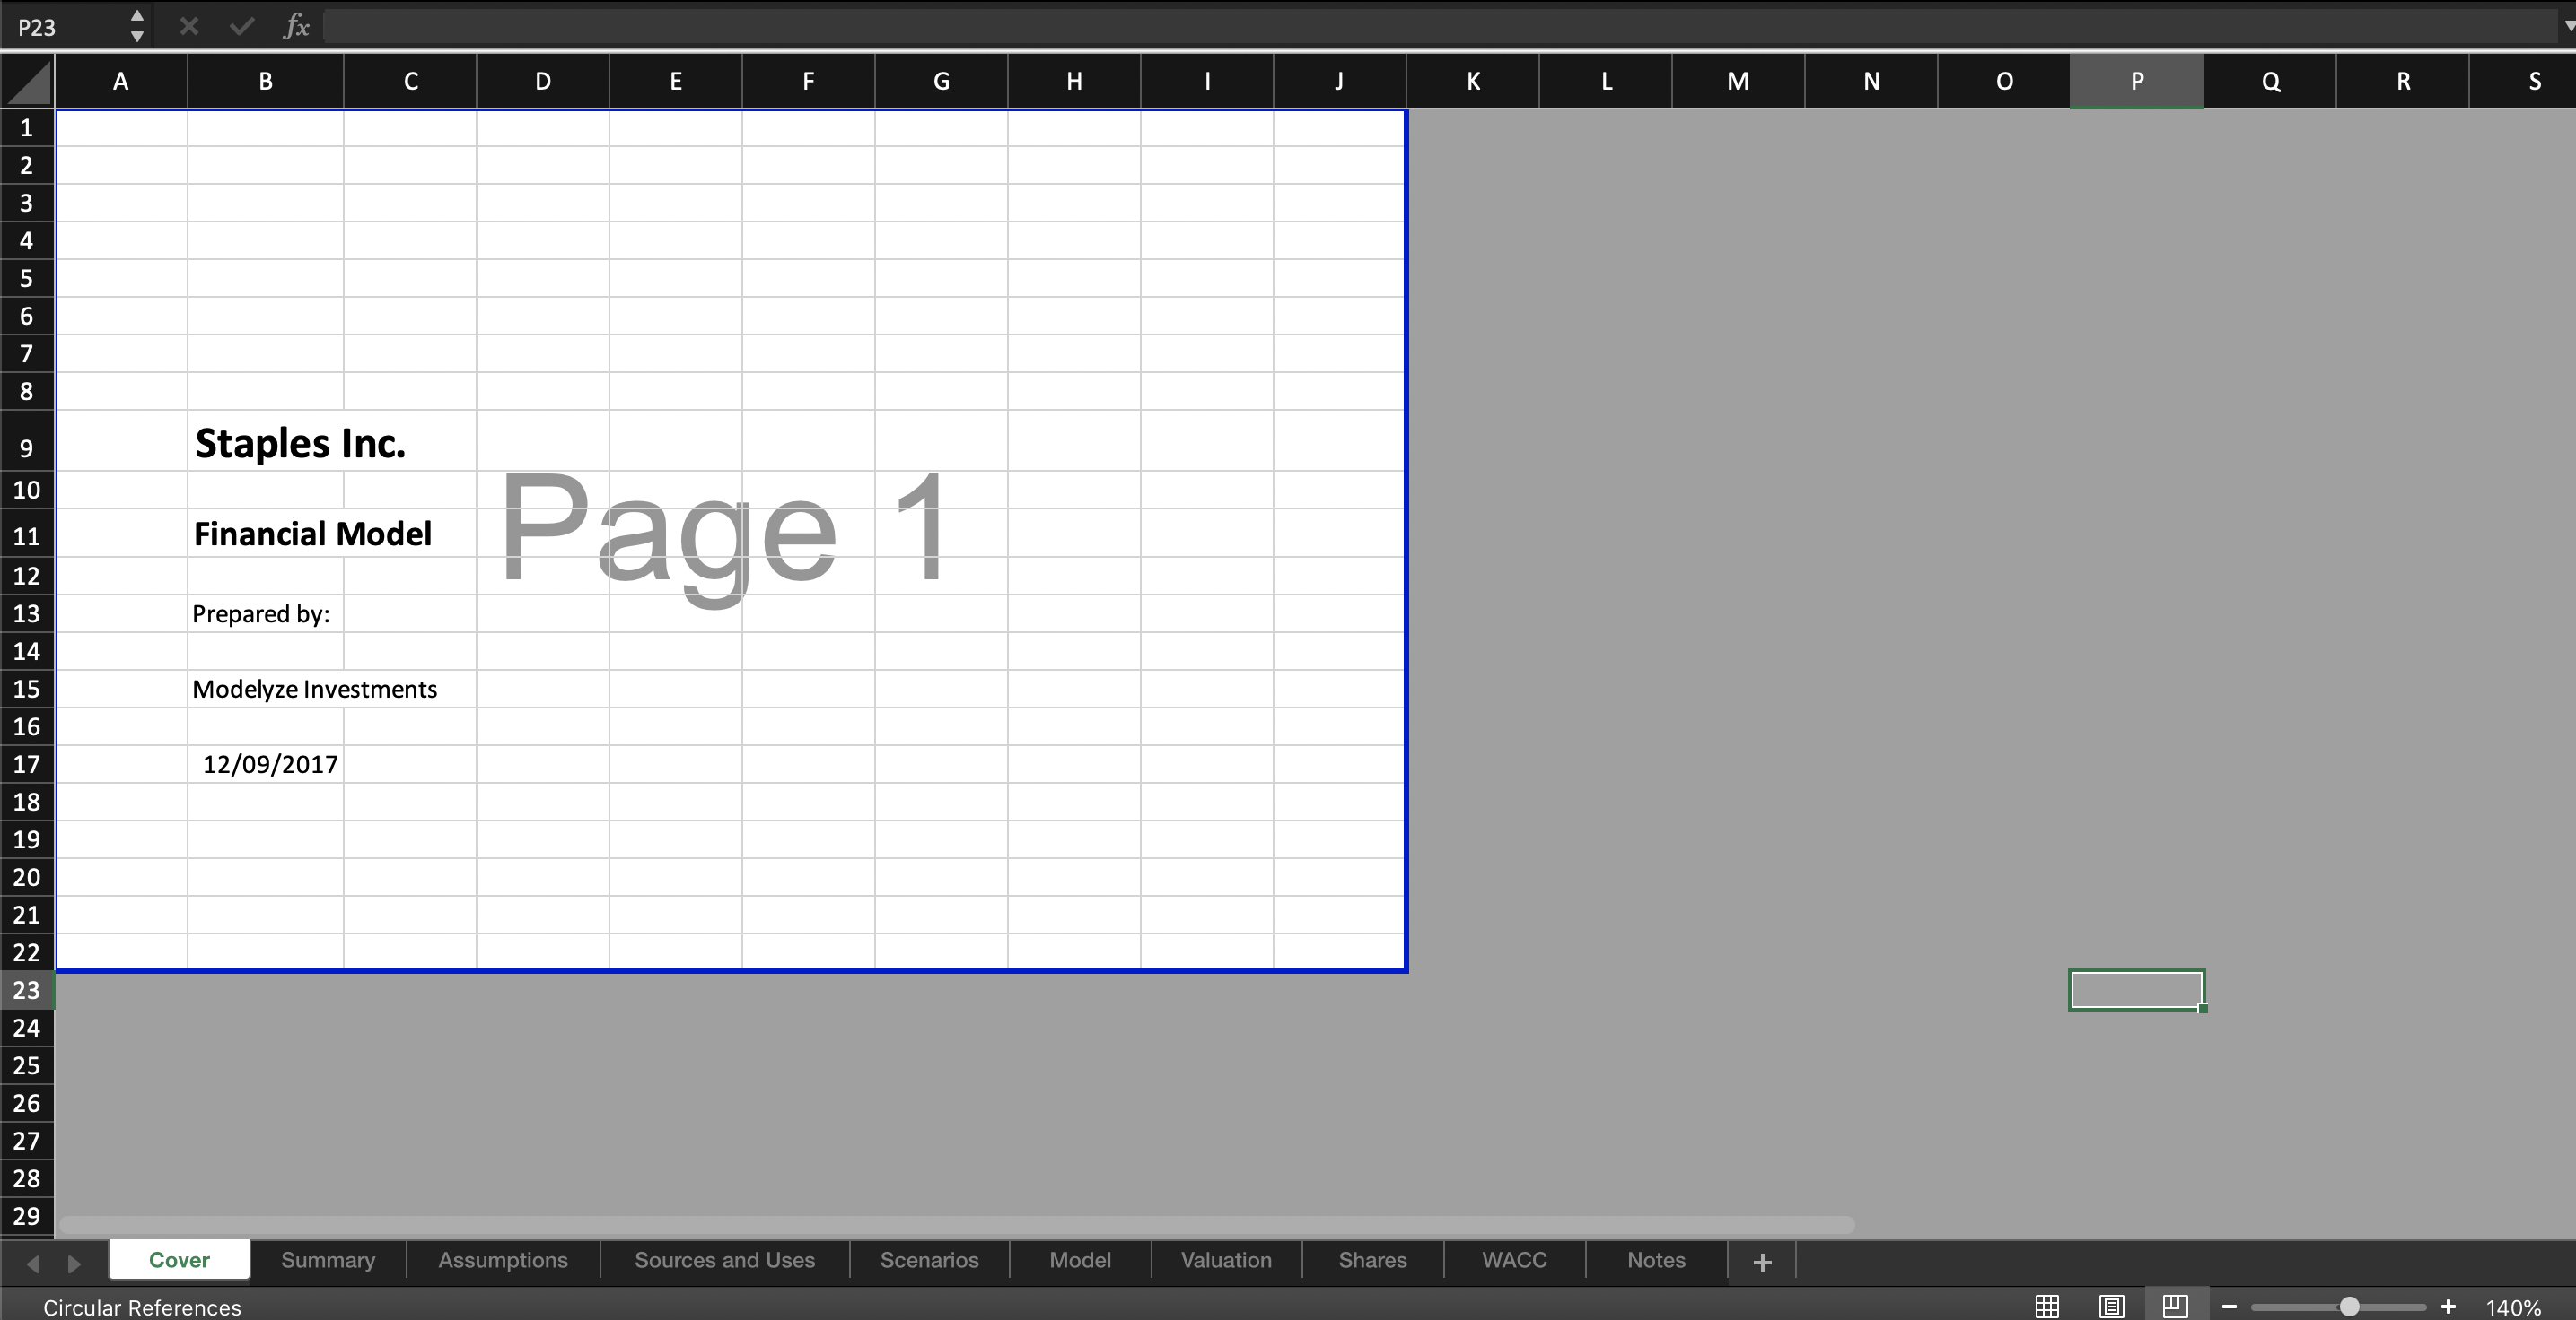Click the cancel entry X icon
The width and height of the screenshot is (2576, 1320).
tap(189, 26)
